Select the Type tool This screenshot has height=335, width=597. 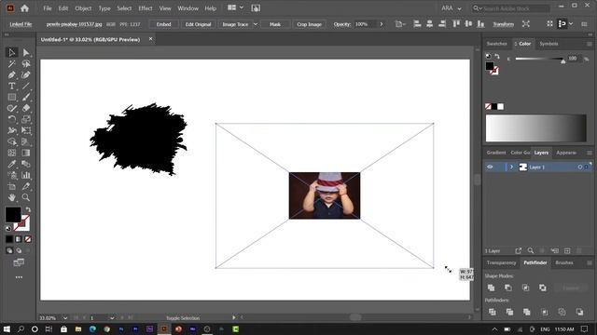point(12,87)
